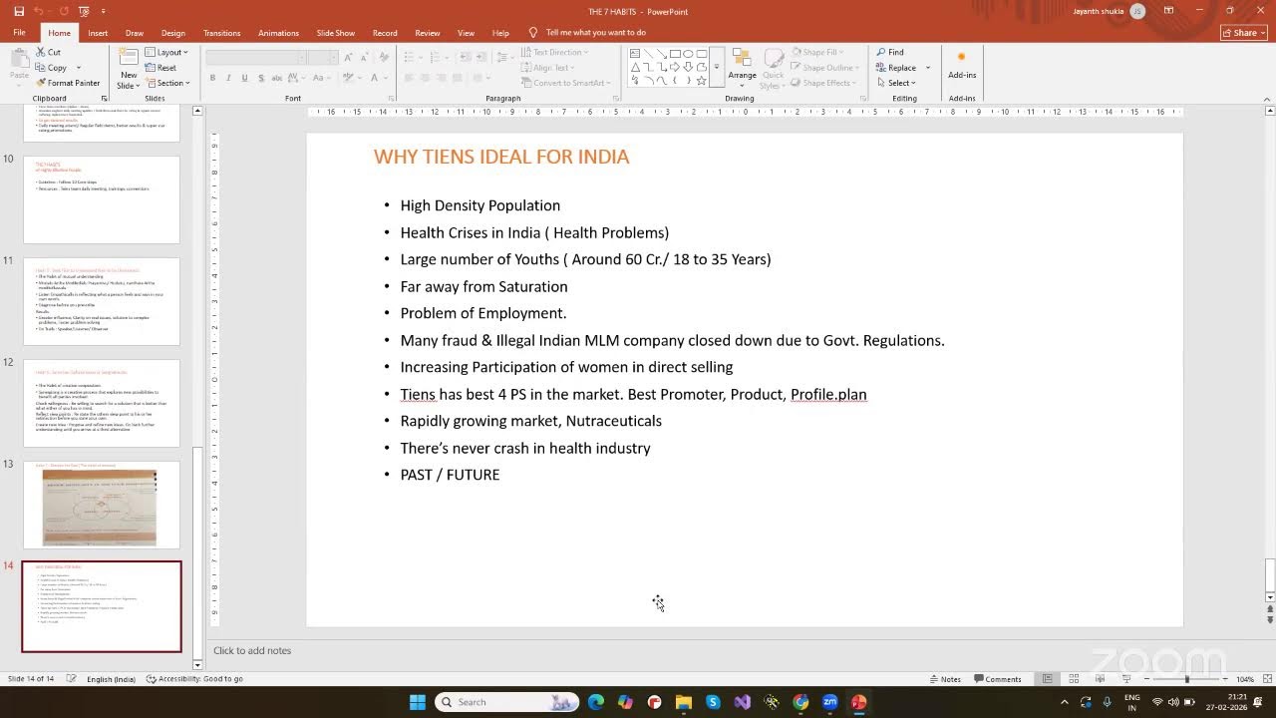This screenshot has height=718, width=1276.
Task: Open the Select dropdown
Action: point(895,83)
